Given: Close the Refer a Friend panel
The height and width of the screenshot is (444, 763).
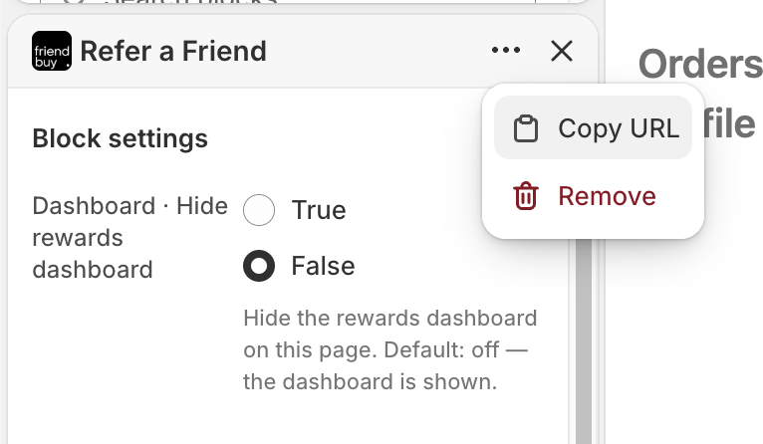Looking at the screenshot, I should pyautogui.click(x=562, y=51).
